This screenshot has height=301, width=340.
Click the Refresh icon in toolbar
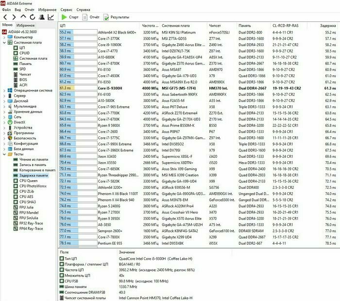pos(32,17)
